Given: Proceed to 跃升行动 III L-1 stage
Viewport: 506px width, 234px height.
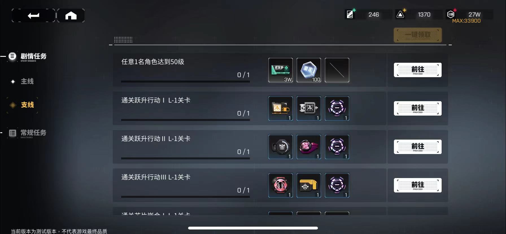Looking at the screenshot, I should [418, 185].
